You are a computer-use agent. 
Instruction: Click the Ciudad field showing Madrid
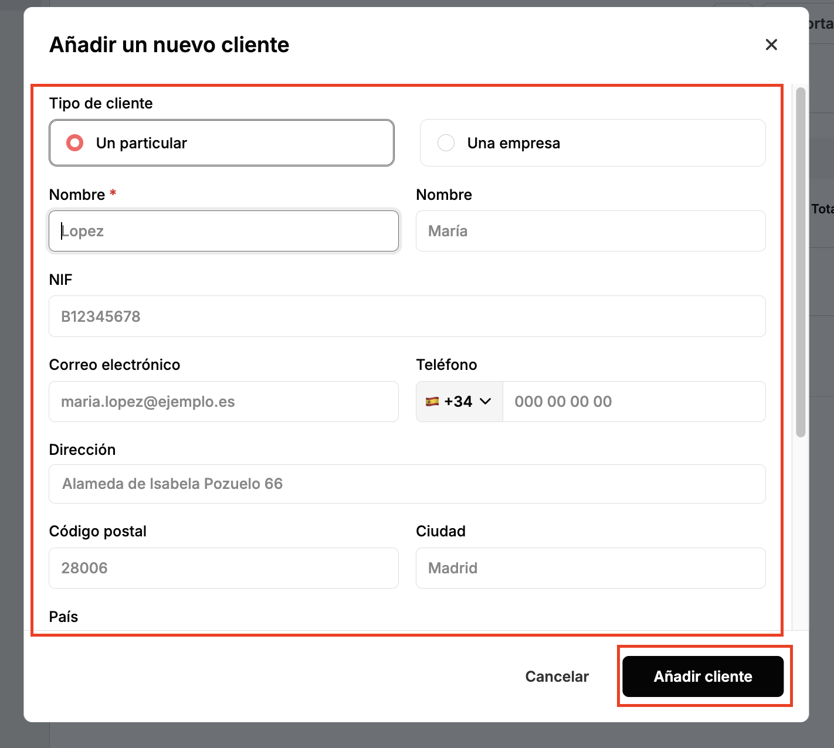tap(591, 568)
